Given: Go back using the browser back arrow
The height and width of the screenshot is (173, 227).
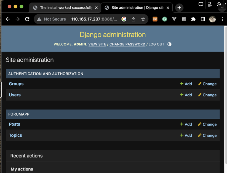Looking at the screenshot, I should coord(8,19).
